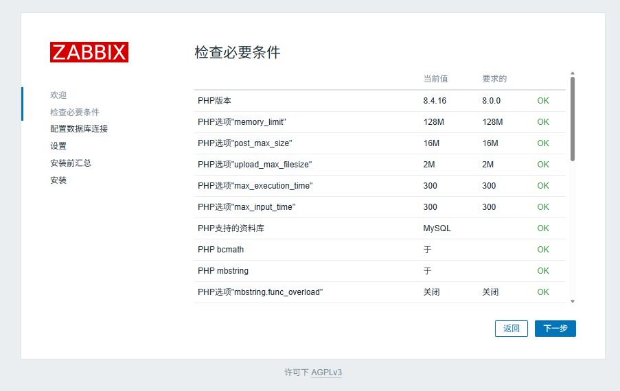Click the 许可下 license text
620x391 pixels.
click(297, 372)
